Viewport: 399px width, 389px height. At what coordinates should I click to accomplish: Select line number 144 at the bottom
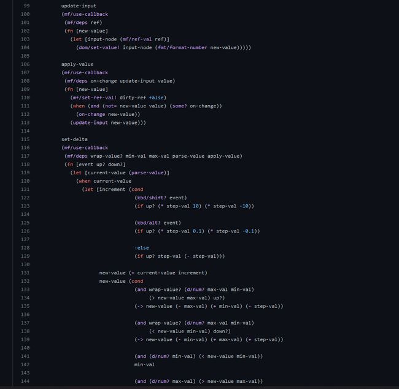pos(25,381)
